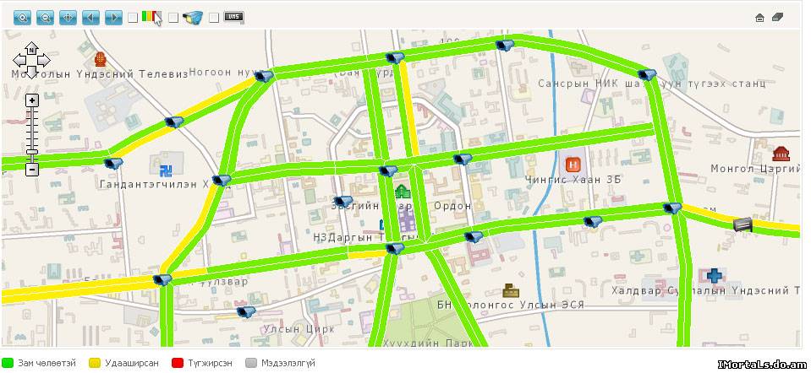Pan the map east with right arrow
Screen dimensions: 811x373
click(44, 61)
